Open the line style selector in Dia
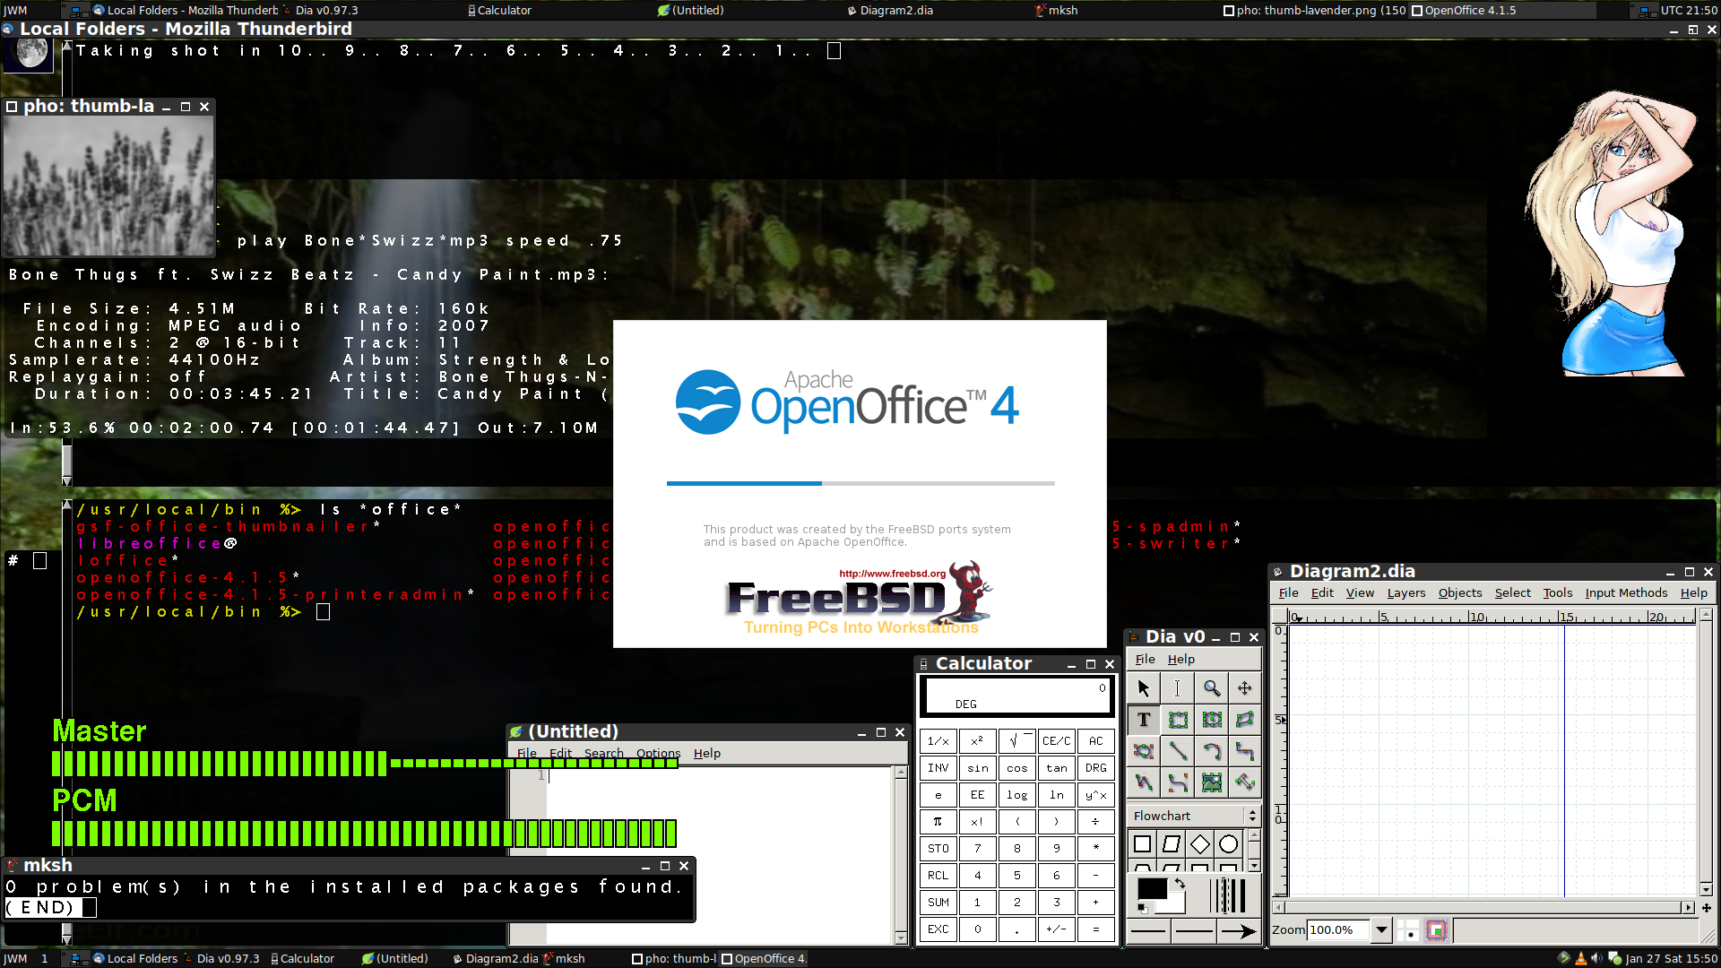Viewport: 1721px width, 968px height. point(1194,931)
